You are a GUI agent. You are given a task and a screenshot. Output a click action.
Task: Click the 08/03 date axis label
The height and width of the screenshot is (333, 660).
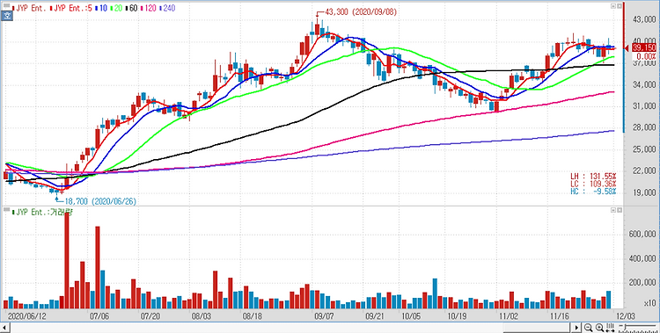(202, 315)
